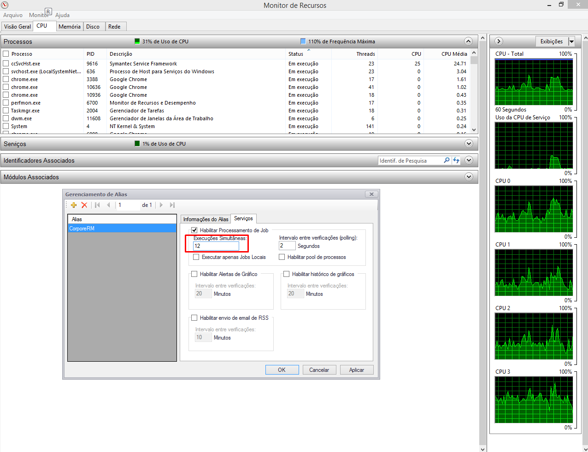The height and width of the screenshot is (452, 588).
Task: Disable Habilitar Processamento de Job
Action: point(194,230)
